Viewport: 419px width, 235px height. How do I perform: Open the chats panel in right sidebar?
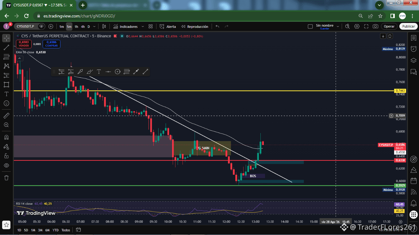coord(413,72)
